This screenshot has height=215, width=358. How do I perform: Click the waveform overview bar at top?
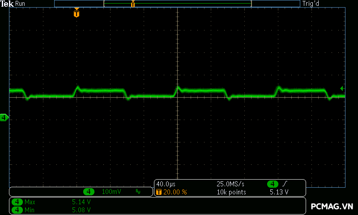tap(177, 4)
